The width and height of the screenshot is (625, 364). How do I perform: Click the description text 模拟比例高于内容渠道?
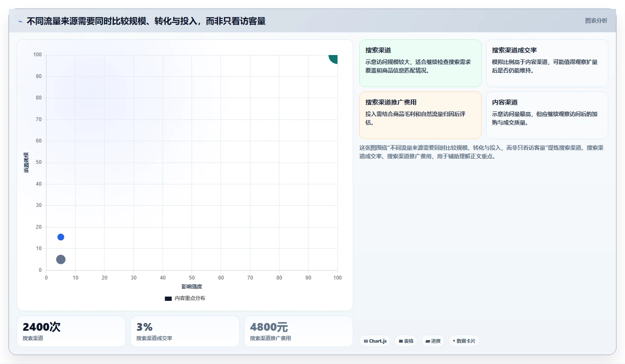[545, 66]
